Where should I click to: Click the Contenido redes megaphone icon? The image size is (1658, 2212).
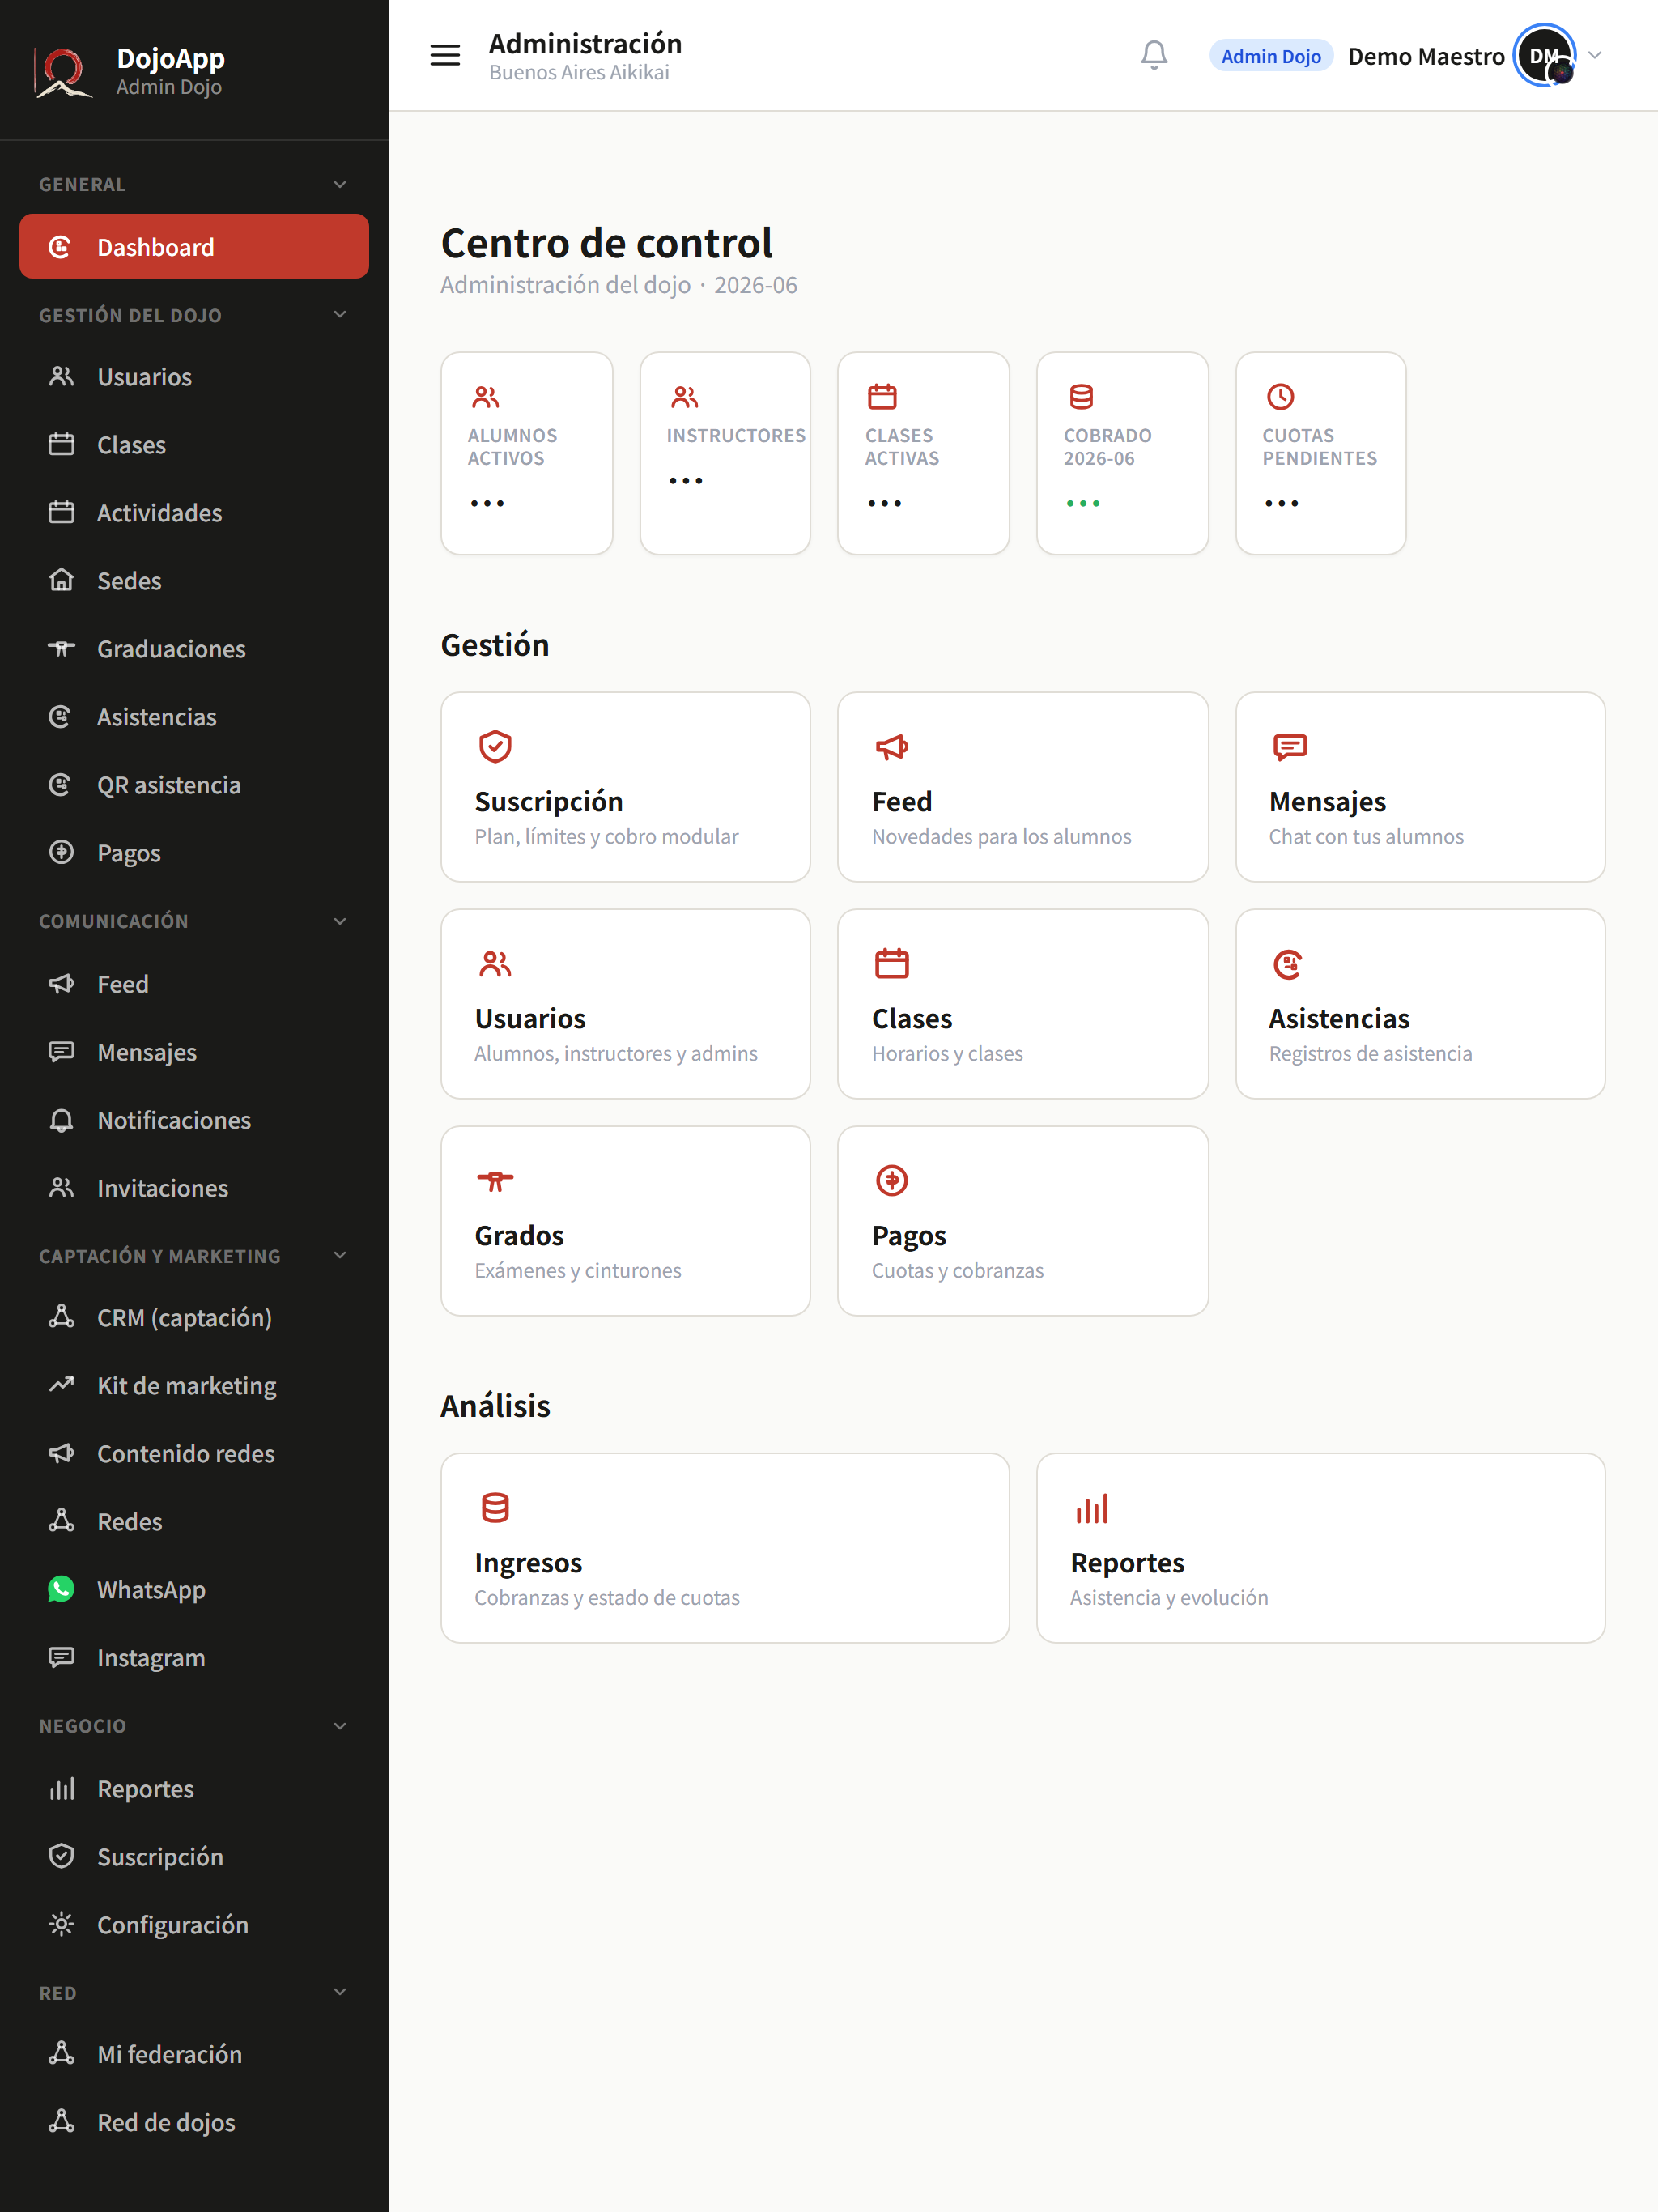pyautogui.click(x=61, y=1452)
